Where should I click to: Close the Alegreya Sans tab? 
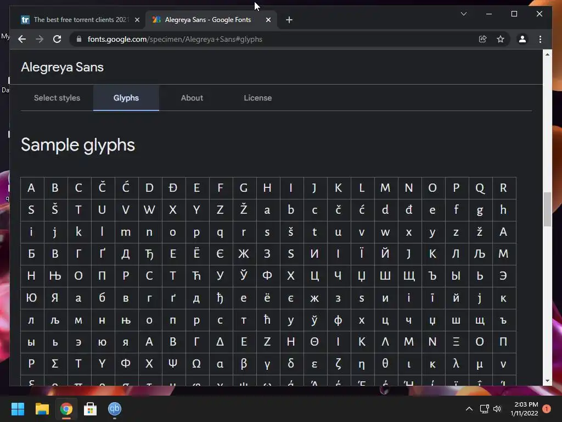[x=268, y=20]
